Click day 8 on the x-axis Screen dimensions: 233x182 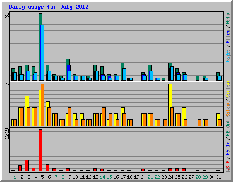tap(63, 177)
